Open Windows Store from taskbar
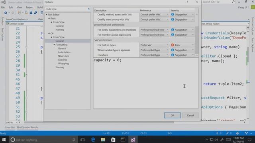This screenshot has width=255, height=143. [x=113, y=139]
